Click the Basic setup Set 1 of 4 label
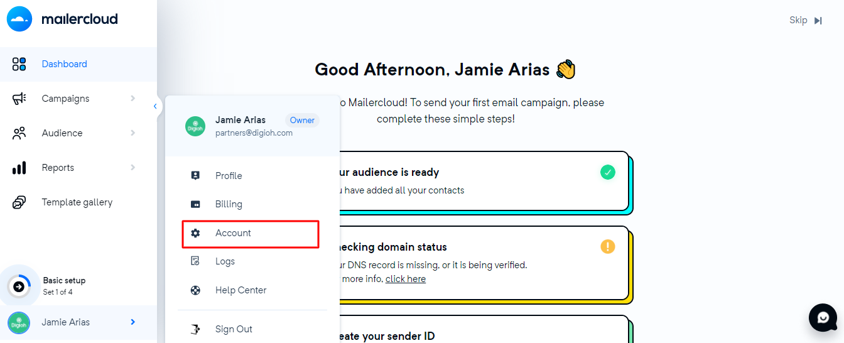The image size is (844, 343). [64, 286]
